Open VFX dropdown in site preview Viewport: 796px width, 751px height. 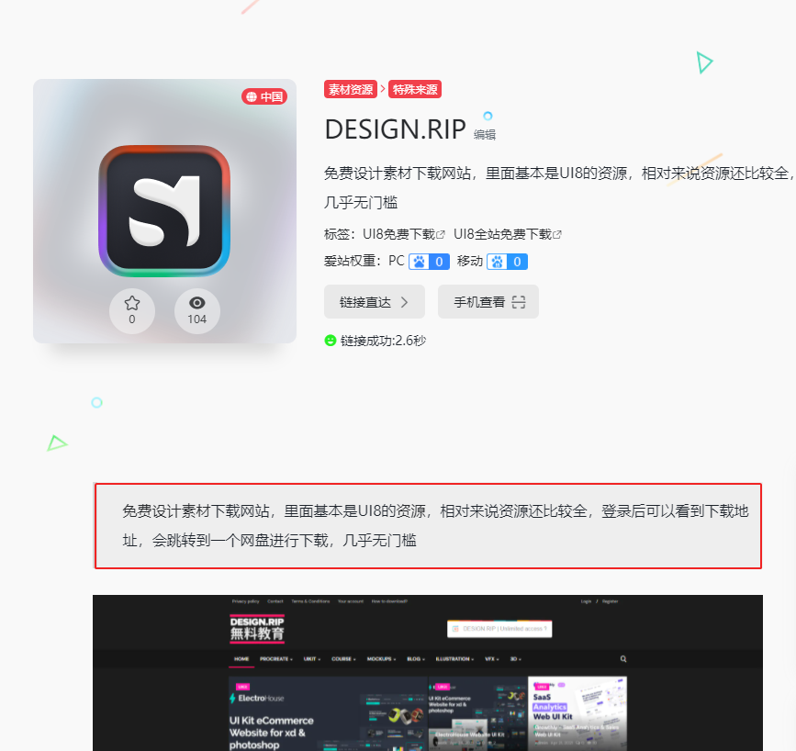pos(492,659)
